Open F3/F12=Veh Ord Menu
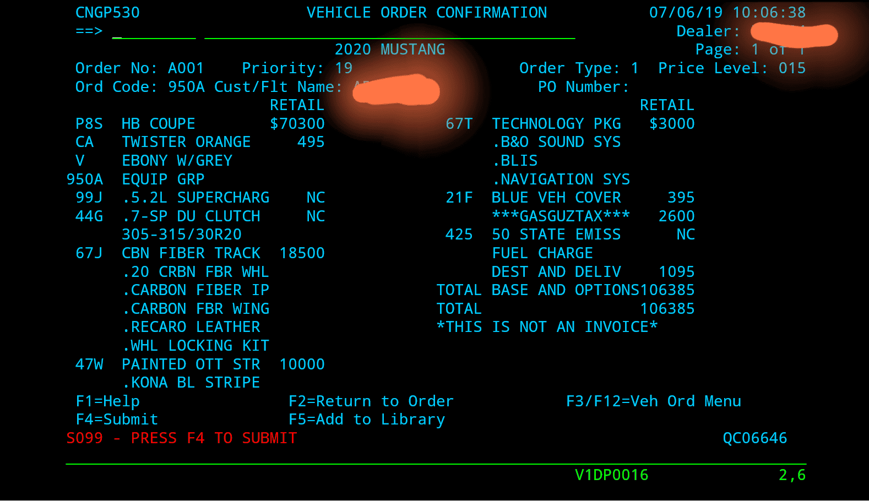The image size is (869, 501). pyautogui.click(x=654, y=401)
